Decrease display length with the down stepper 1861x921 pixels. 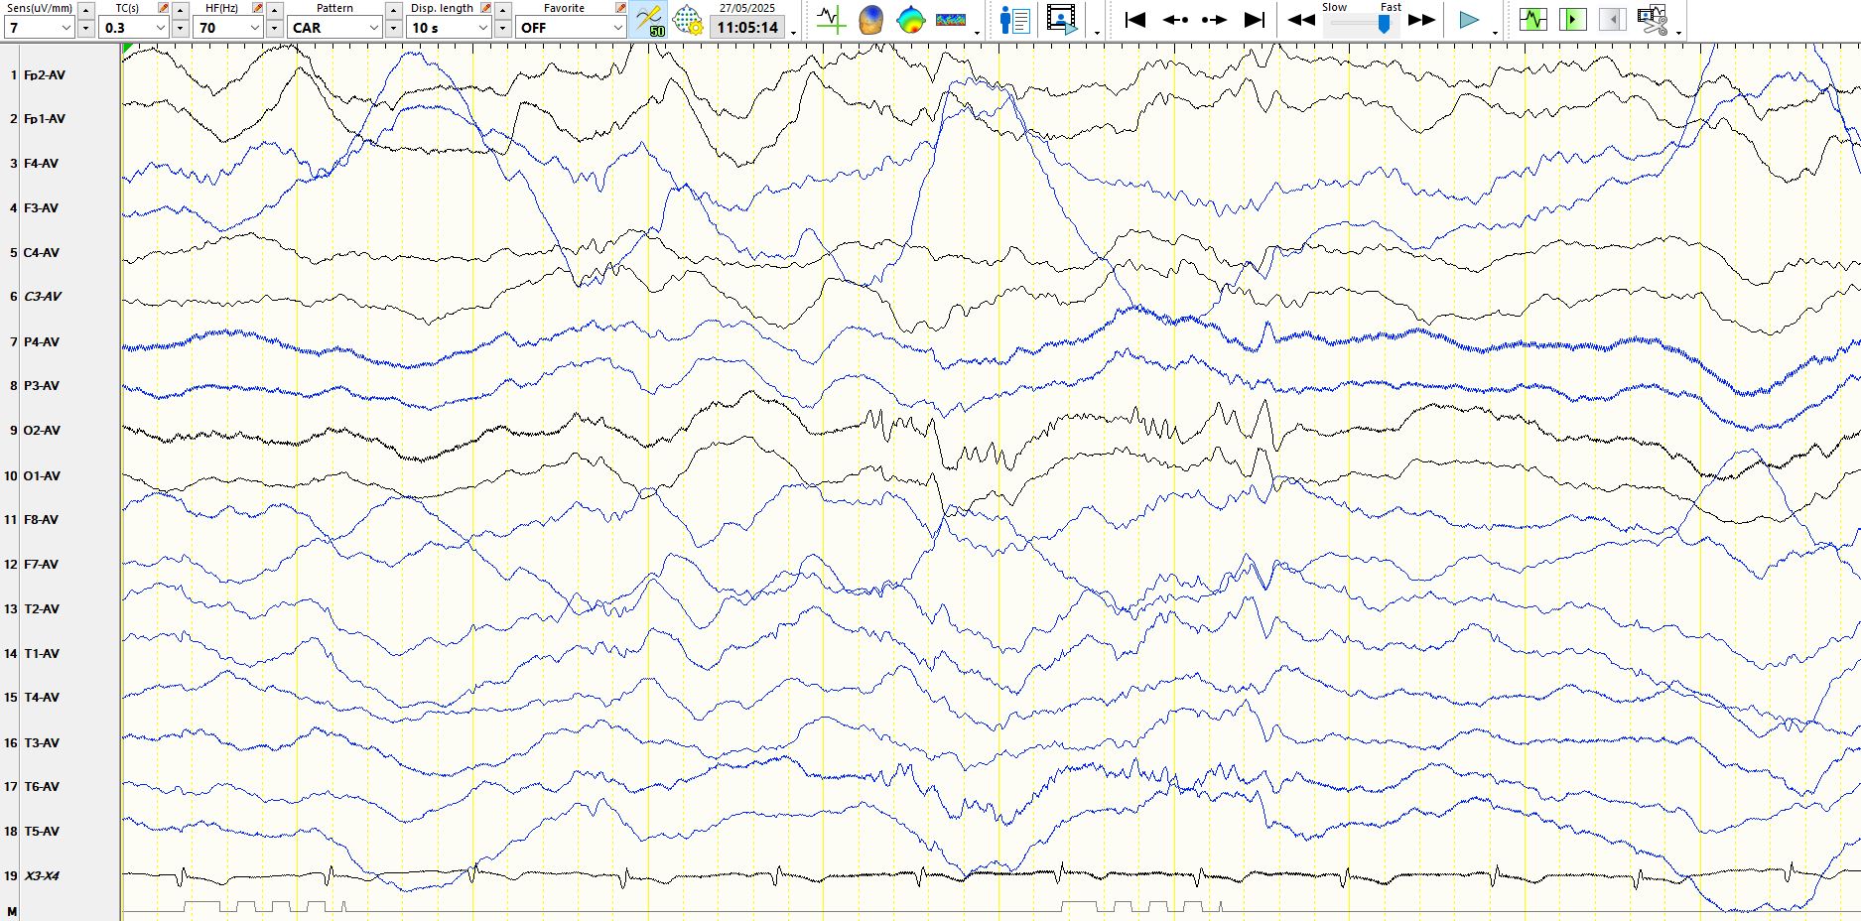click(503, 28)
